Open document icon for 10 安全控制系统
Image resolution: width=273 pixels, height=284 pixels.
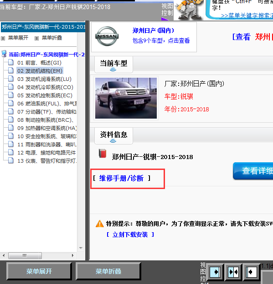[11, 136]
